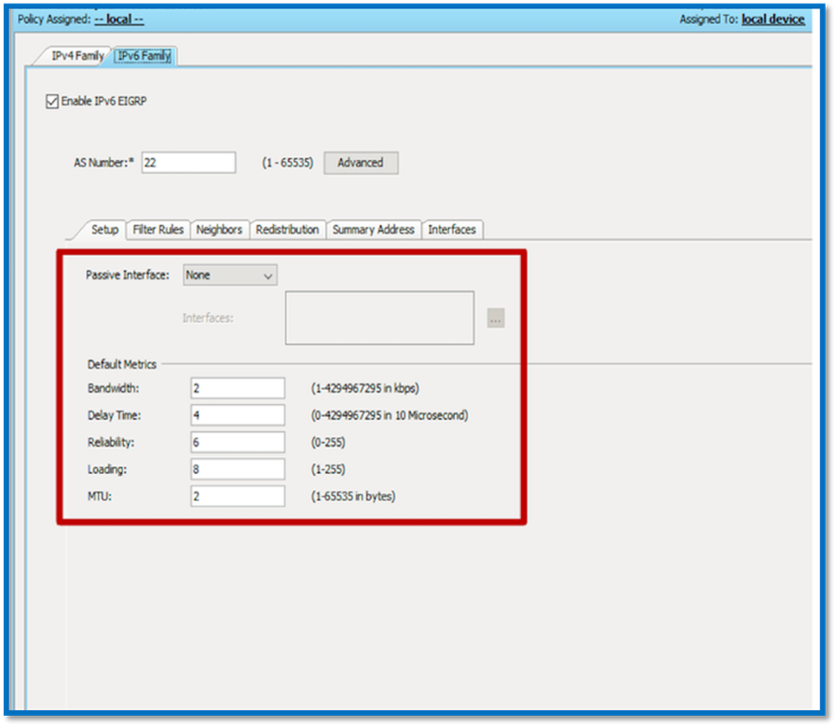Open the Setup tab
Image resolution: width=837 pixels, height=728 pixels.
(x=104, y=230)
